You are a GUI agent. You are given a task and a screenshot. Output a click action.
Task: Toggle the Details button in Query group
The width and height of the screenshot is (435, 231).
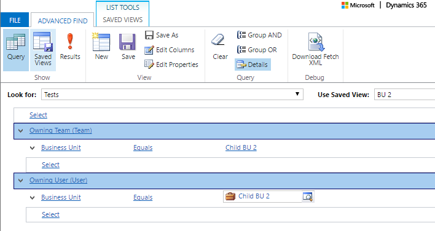coord(253,65)
